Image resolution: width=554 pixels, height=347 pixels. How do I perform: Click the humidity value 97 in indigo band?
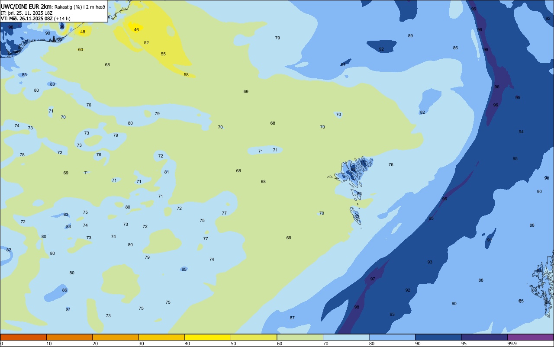373,279
